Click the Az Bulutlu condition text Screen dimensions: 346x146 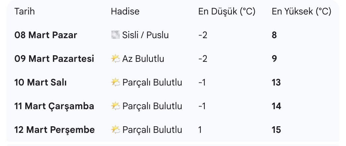pyautogui.click(x=143, y=59)
